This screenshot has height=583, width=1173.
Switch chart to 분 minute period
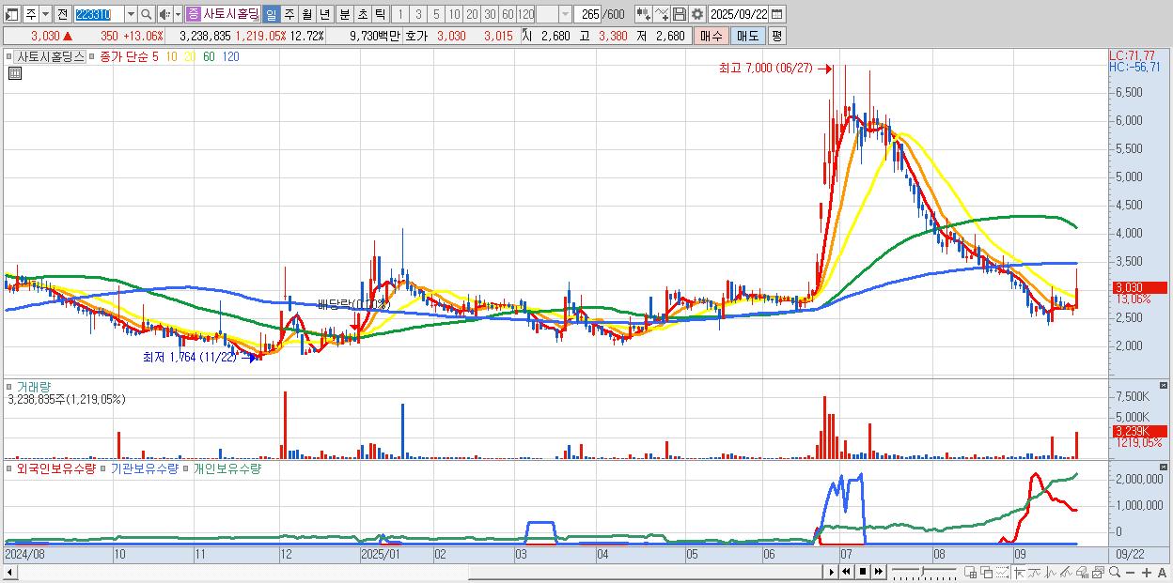344,14
